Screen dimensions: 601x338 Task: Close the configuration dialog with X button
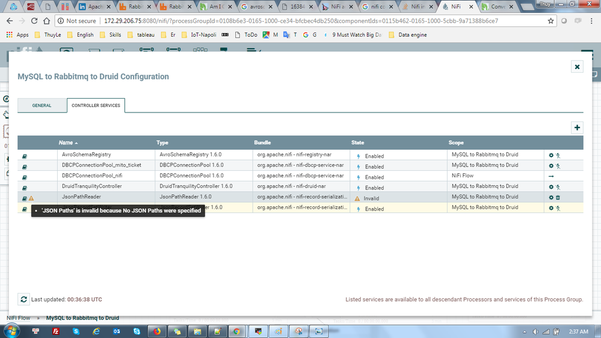pyautogui.click(x=577, y=67)
